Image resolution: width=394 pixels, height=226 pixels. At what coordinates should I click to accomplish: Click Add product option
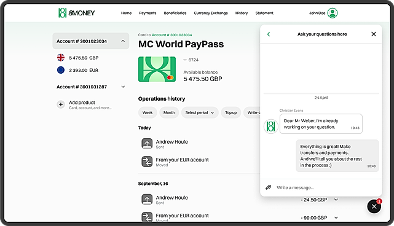point(84,105)
